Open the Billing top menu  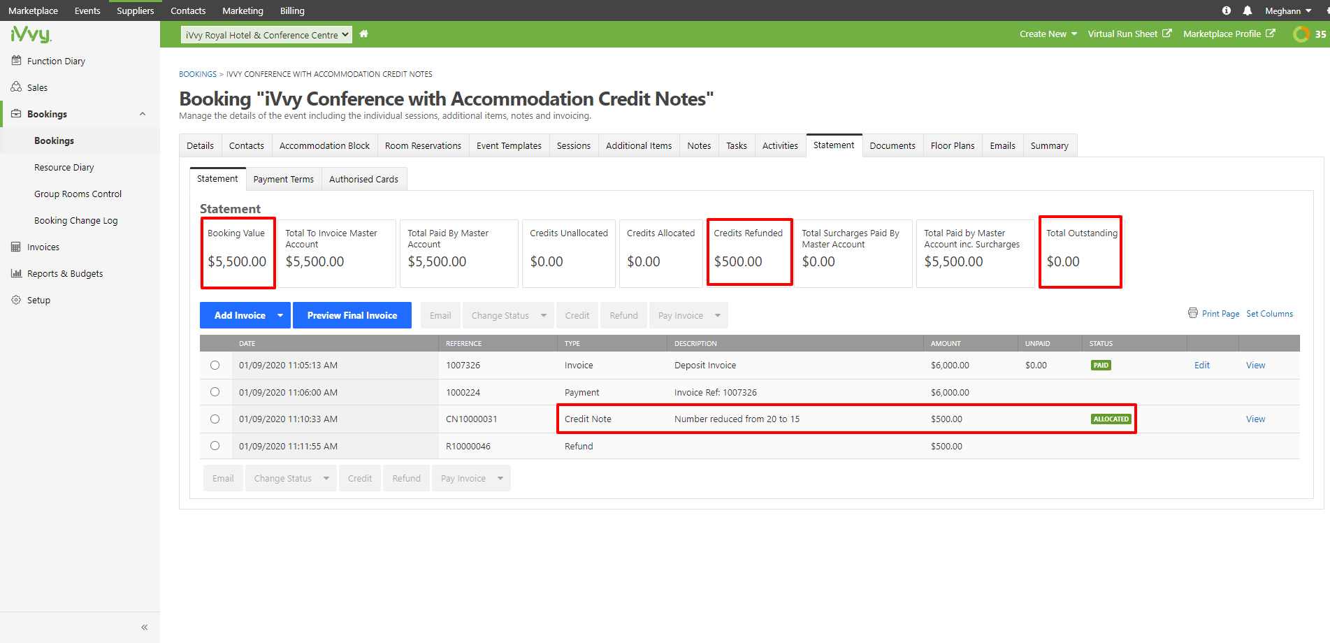point(292,10)
